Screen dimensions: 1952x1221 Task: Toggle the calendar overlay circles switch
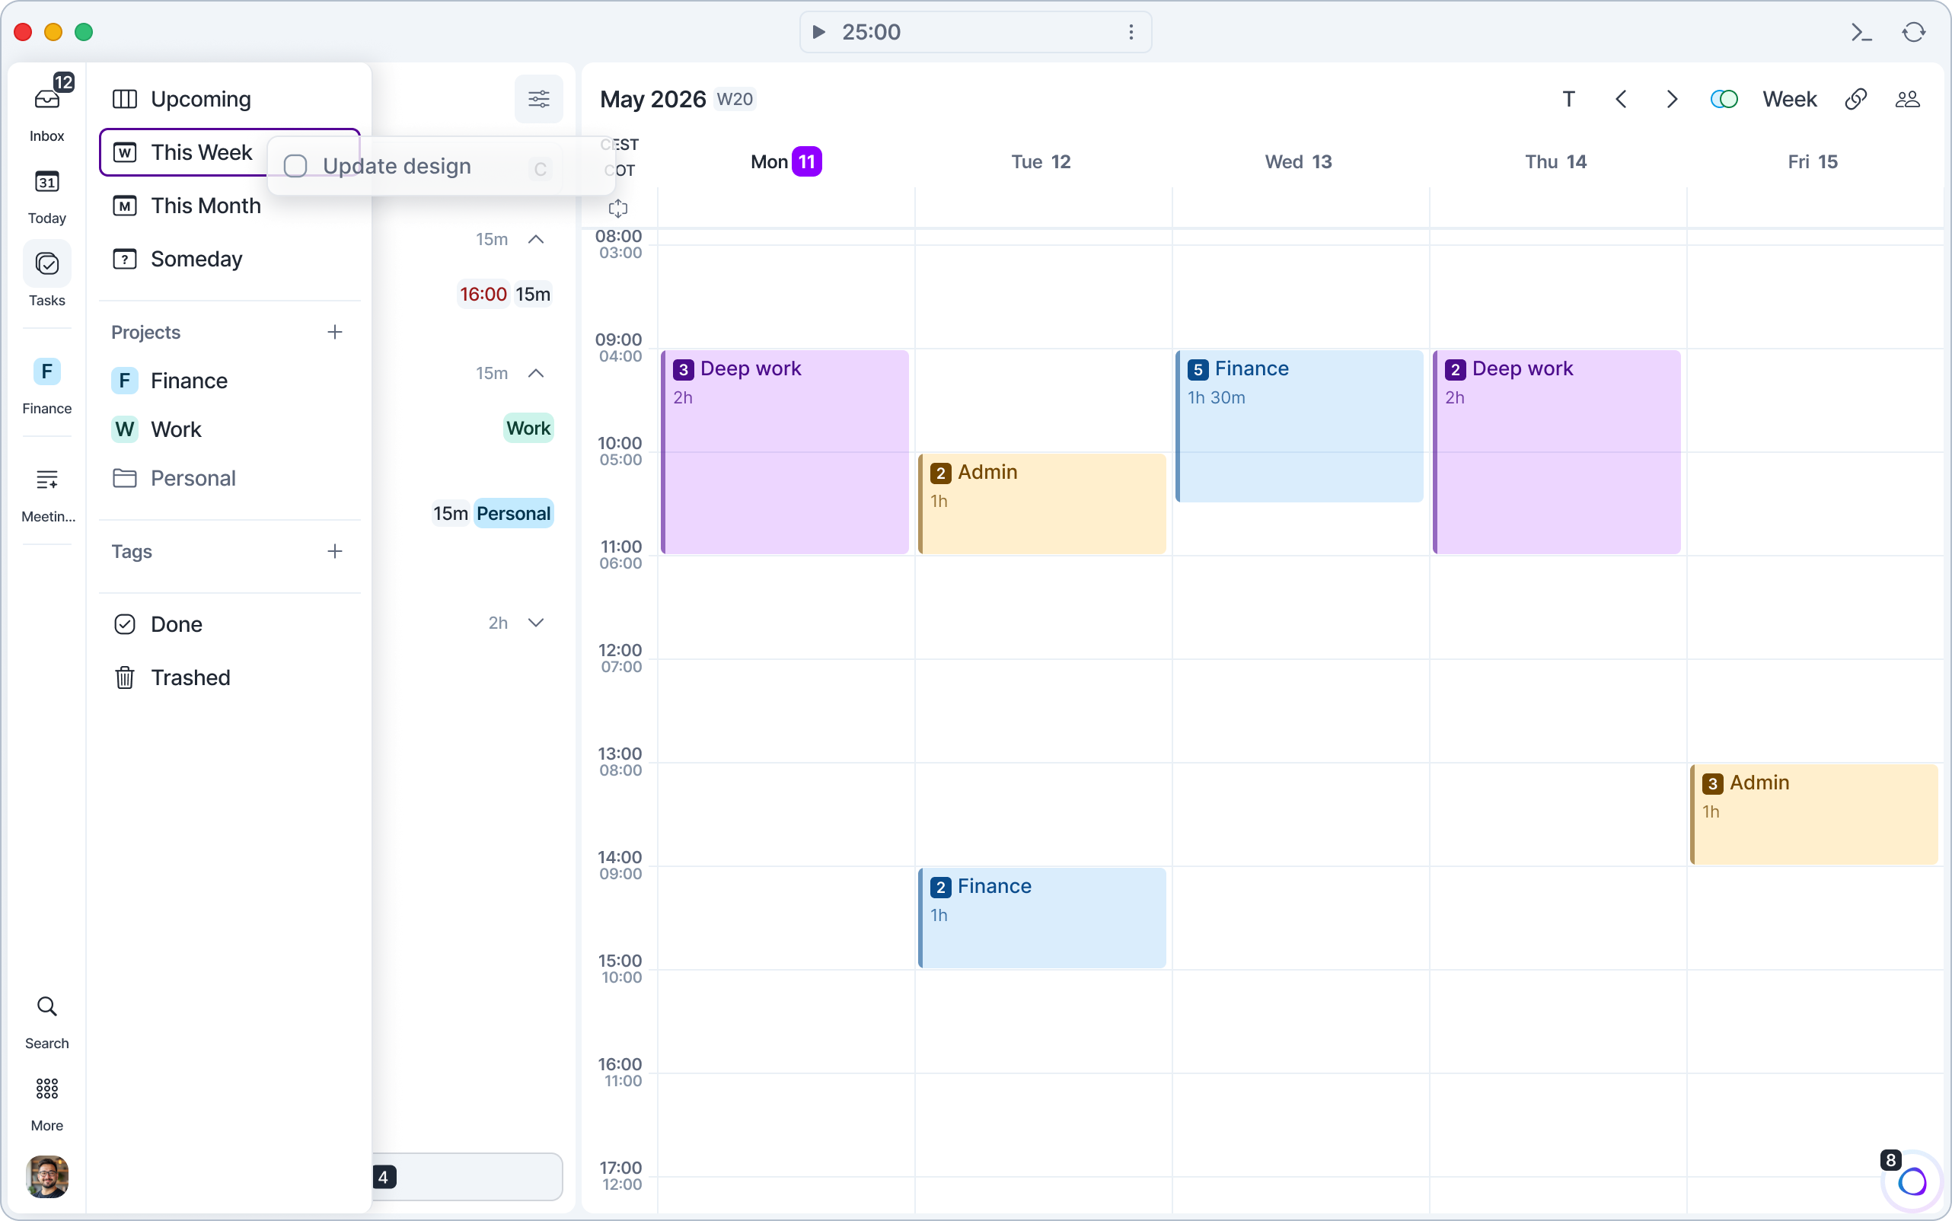tap(1724, 99)
